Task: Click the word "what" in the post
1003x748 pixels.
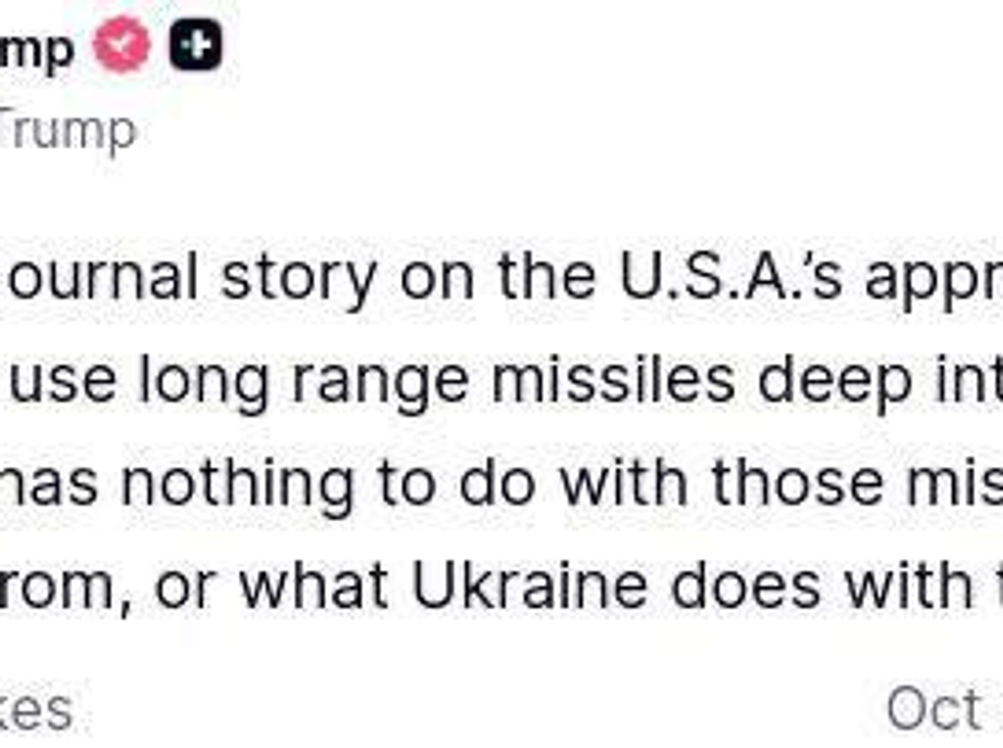Action: pyautogui.click(x=313, y=584)
